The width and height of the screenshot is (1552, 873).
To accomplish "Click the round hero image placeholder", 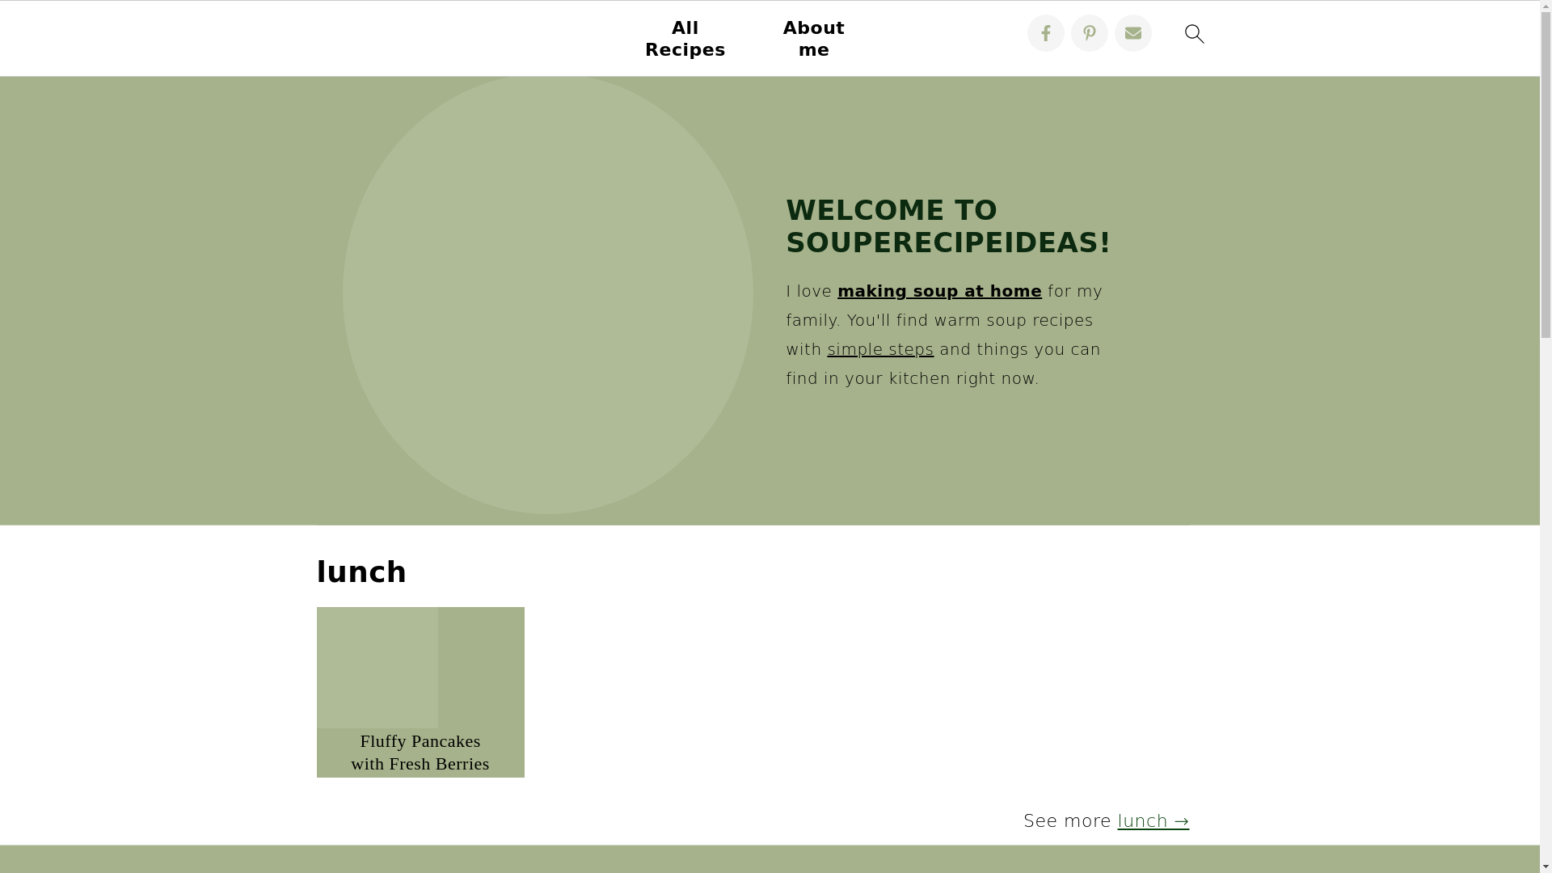I will point(548,294).
